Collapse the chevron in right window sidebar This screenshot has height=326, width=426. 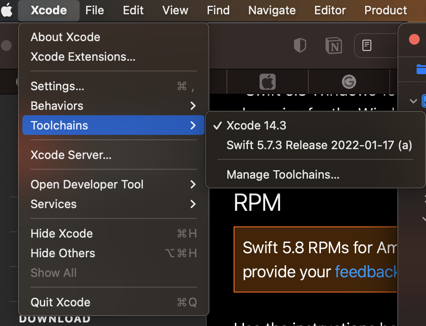[413, 101]
